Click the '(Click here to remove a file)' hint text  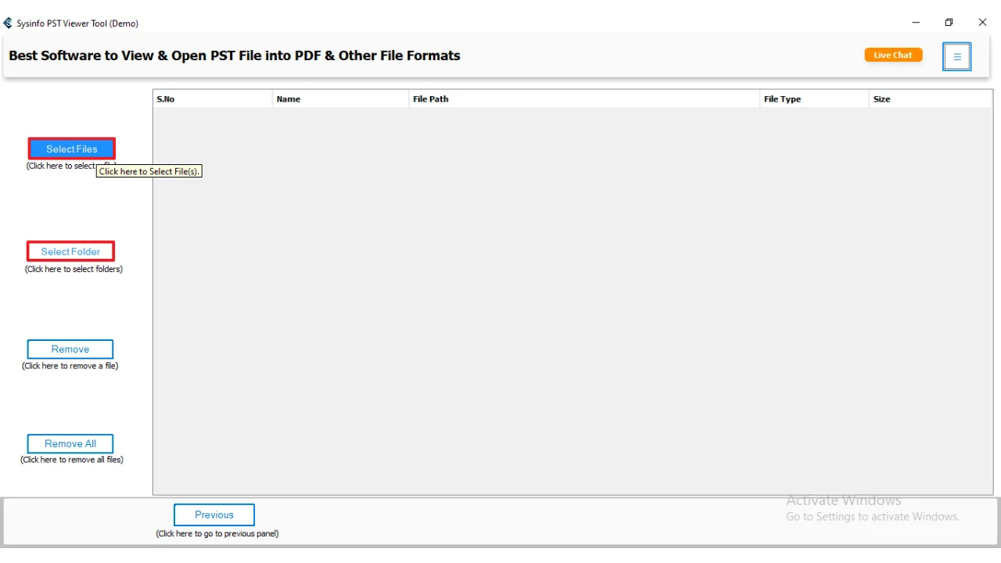pos(70,366)
